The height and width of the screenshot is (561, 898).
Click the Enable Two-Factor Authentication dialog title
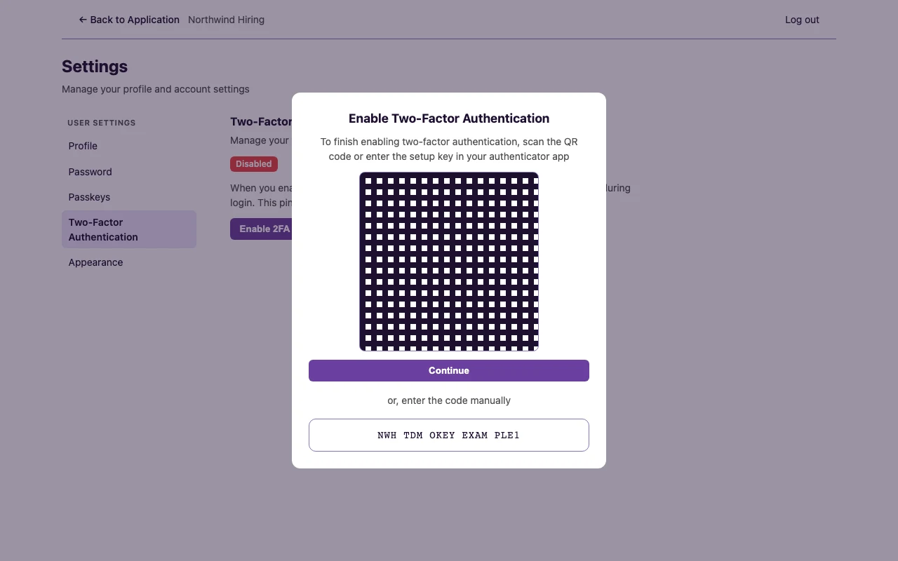pyautogui.click(x=449, y=119)
